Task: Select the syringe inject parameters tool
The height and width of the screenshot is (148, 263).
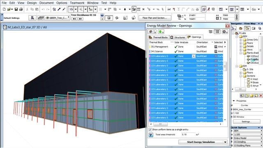Action: (64, 9)
